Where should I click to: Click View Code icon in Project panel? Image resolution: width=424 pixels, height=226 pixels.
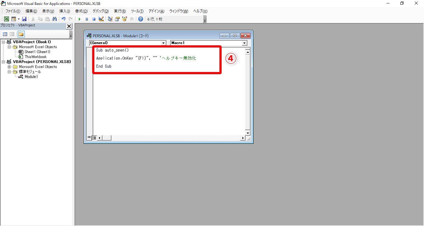[x=5, y=34]
